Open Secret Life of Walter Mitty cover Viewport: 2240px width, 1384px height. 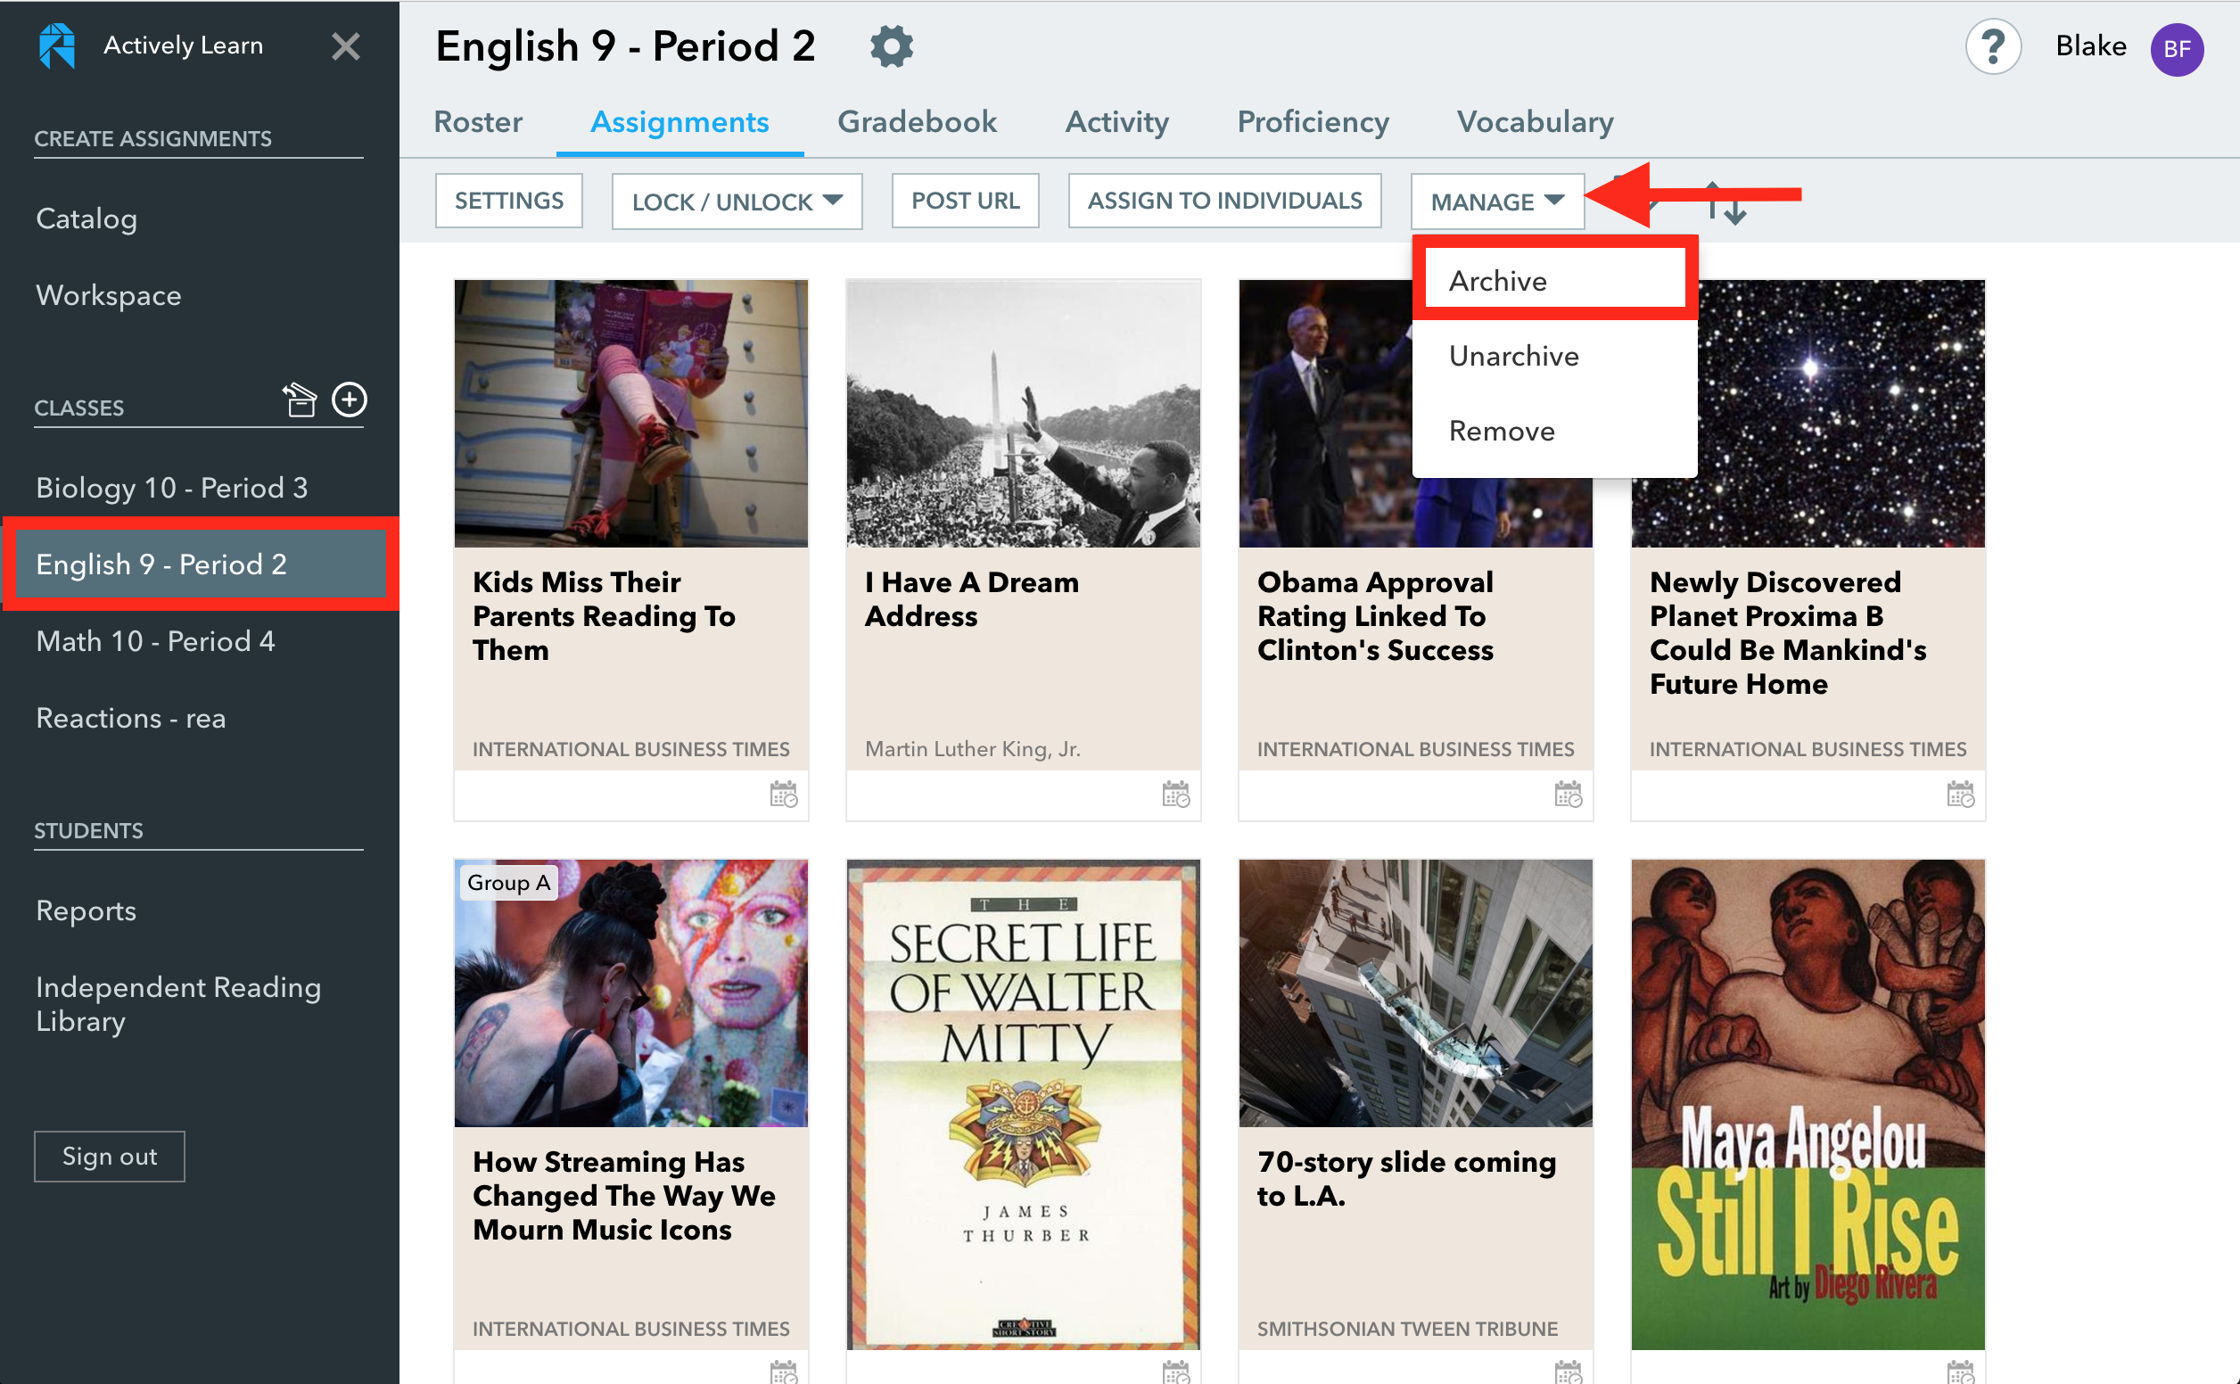(1023, 1104)
